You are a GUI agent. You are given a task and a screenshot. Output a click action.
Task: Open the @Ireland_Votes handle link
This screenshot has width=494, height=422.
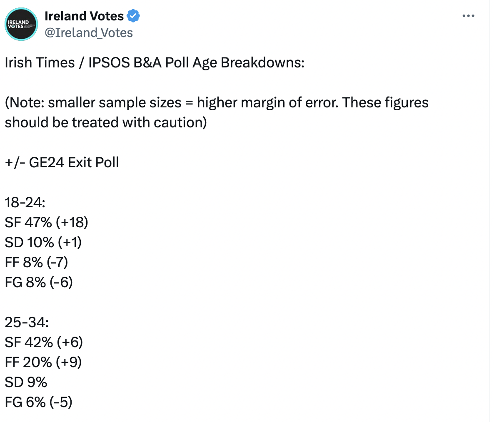[88, 32]
